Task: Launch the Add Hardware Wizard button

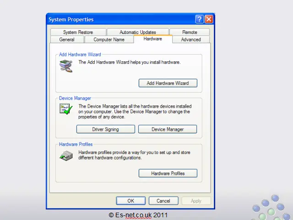Action: click(x=168, y=83)
